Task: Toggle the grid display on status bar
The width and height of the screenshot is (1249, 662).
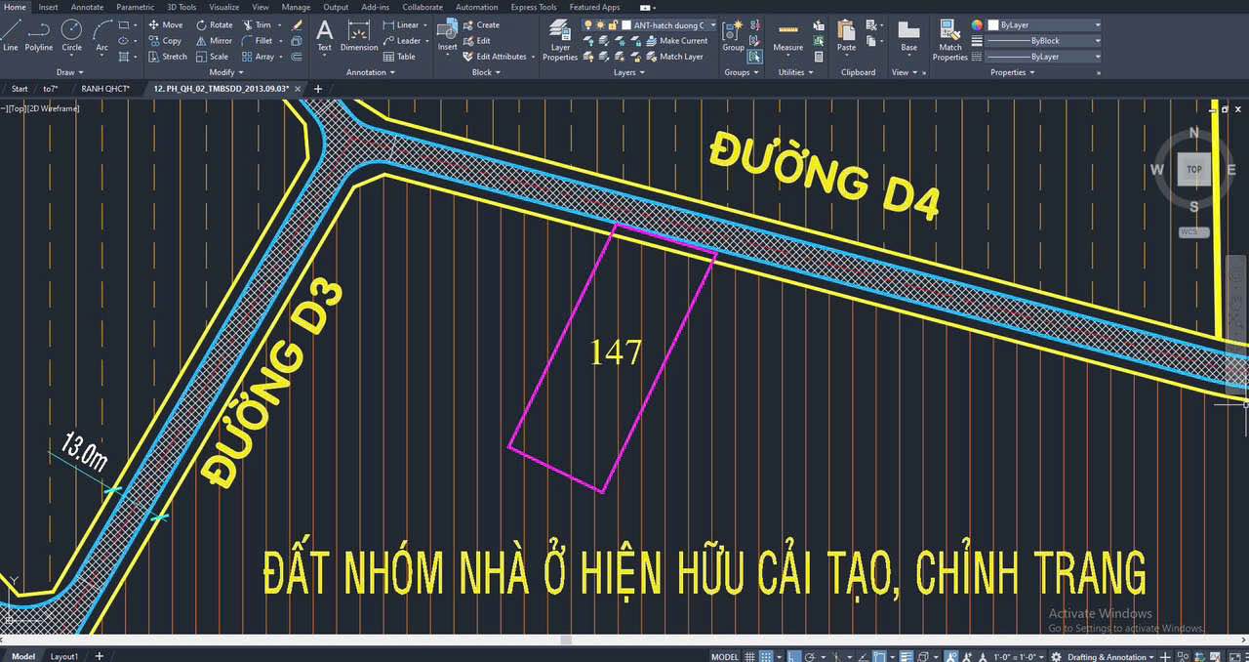Action: tap(749, 656)
